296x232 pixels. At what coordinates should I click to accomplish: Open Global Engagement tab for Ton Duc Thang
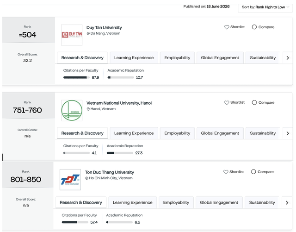[x=219, y=202]
